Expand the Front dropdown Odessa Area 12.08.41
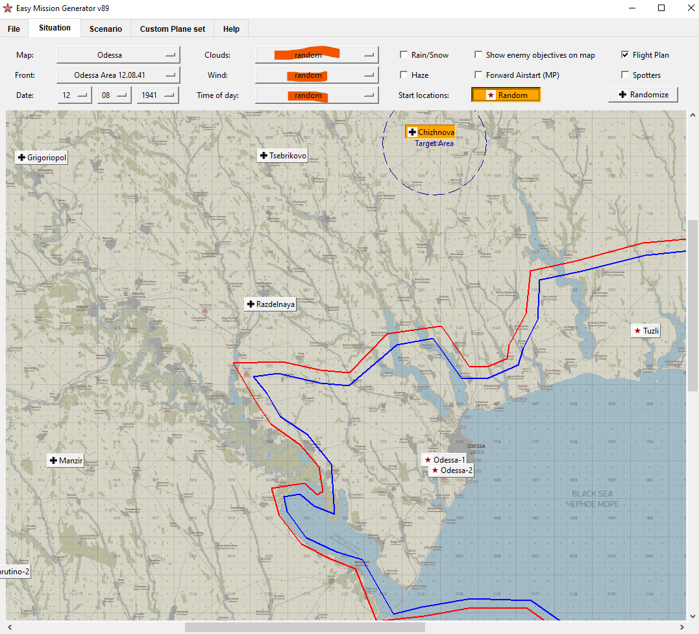 pos(117,75)
